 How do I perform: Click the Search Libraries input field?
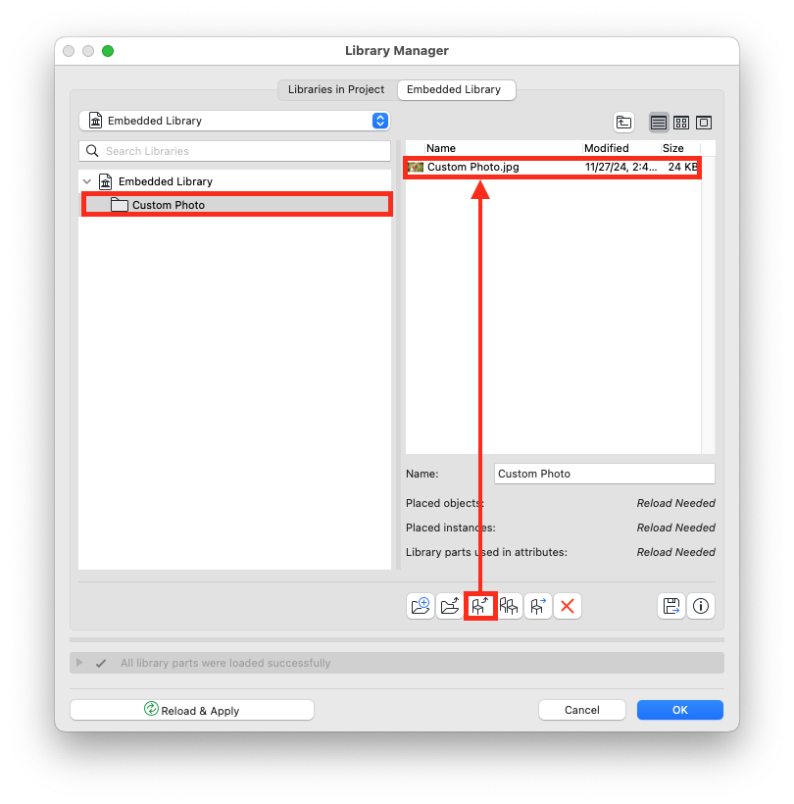234,151
